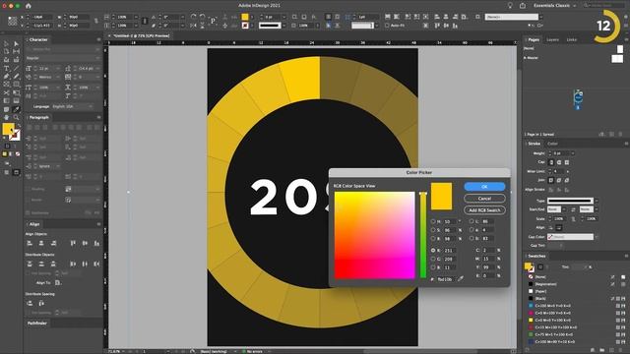Click the eyedropper icon in Color Picker

pyautogui.click(x=461, y=278)
